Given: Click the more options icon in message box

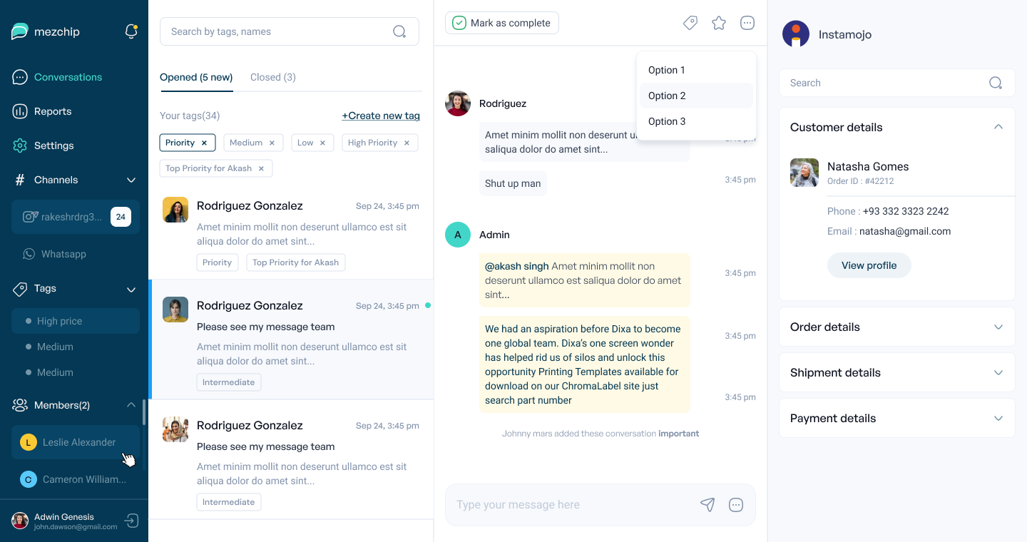Looking at the screenshot, I should pyautogui.click(x=736, y=505).
